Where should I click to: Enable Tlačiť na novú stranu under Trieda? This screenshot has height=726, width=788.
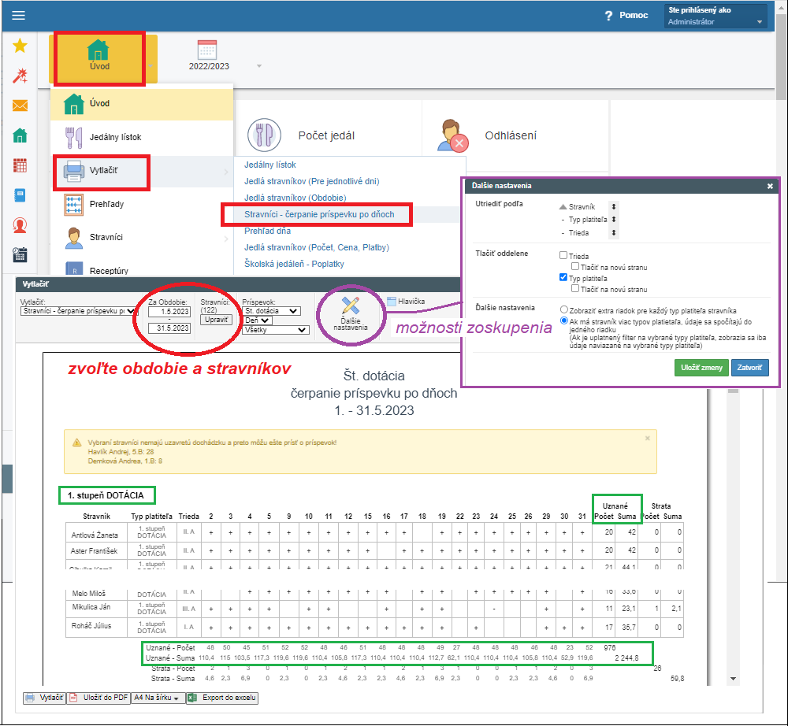point(575,267)
